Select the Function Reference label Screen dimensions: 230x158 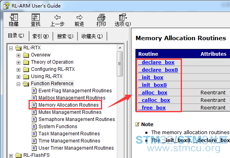(52, 84)
